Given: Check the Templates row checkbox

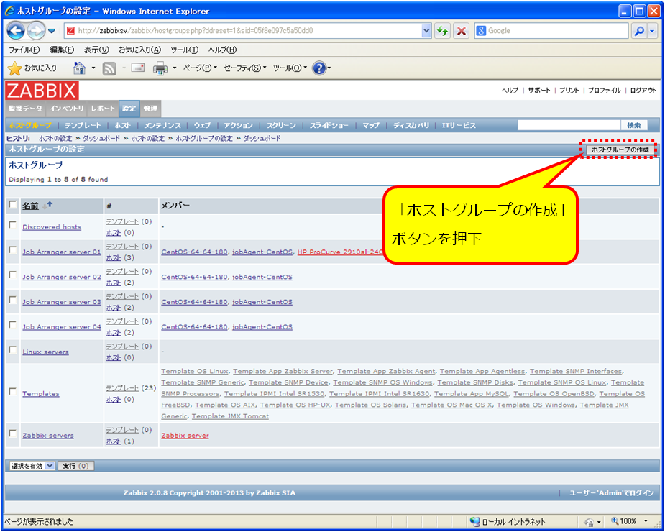Looking at the screenshot, I should pyautogui.click(x=13, y=391).
